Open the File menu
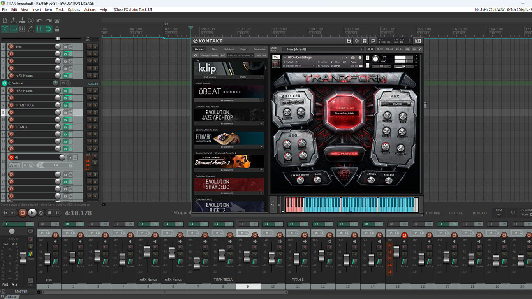Screen dimensions: 532x299 (x=5, y=9)
